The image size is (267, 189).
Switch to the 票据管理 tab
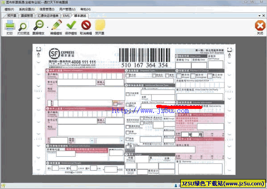(x=27, y=16)
